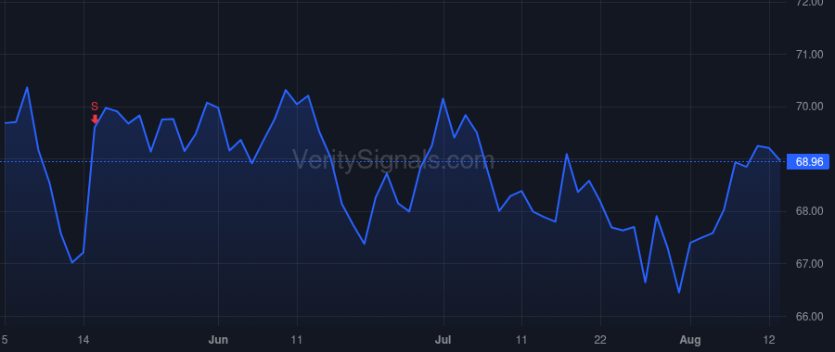Image resolution: width=835 pixels, height=352 pixels.
Task: Click the 12 date axis label
Action: click(x=769, y=340)
